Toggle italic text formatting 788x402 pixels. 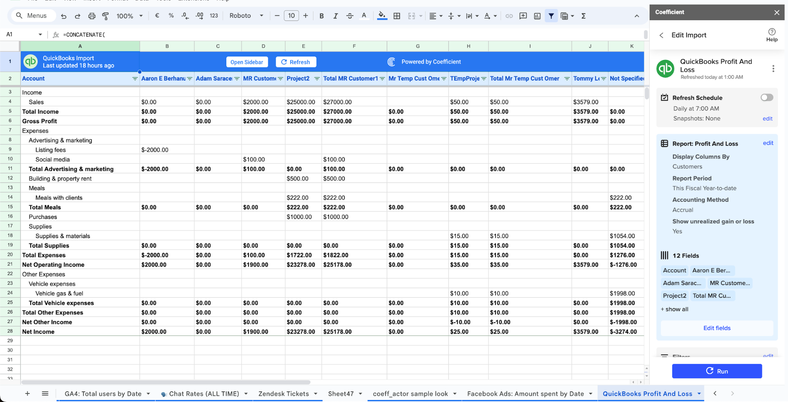[x=335, y=16]
